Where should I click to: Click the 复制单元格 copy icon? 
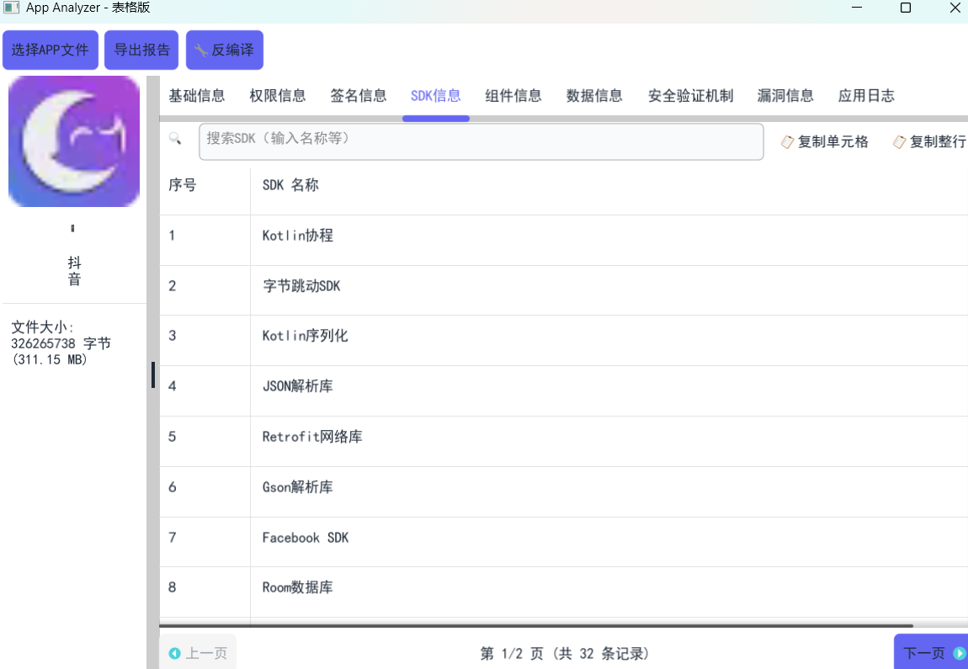click(788, 142)
